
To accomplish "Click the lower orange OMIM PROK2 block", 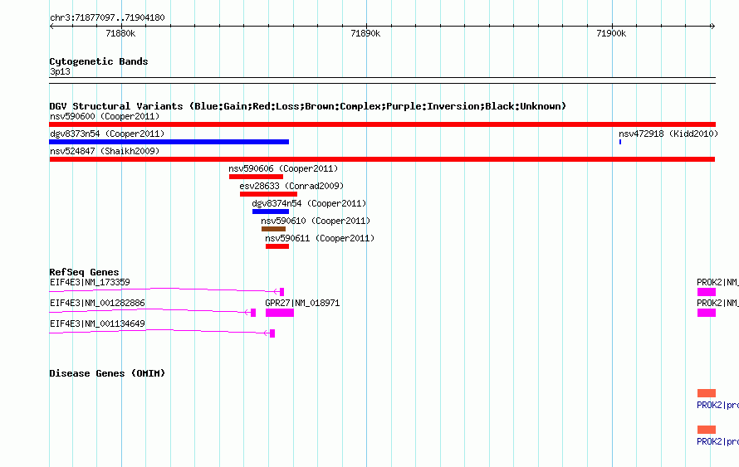I will coord(707,430).
